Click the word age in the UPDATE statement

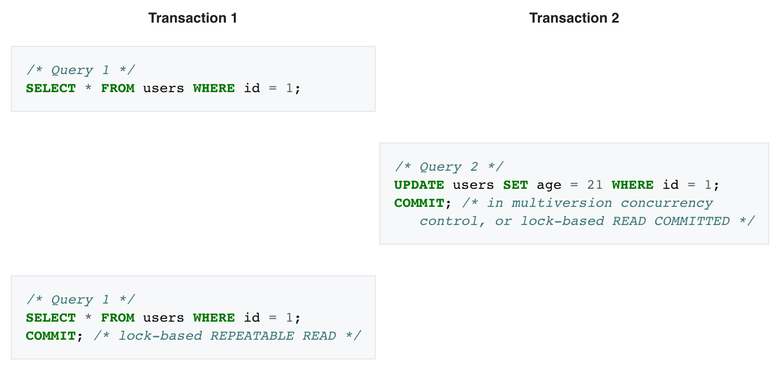click(x=549, y=185)
